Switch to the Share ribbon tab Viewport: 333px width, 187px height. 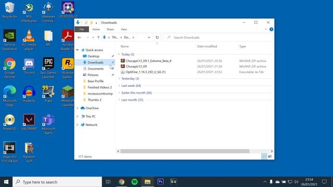click(x=110, y=29)
